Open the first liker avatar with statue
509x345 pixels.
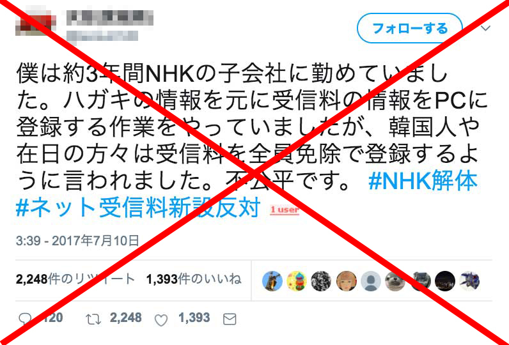coord(272,281)
